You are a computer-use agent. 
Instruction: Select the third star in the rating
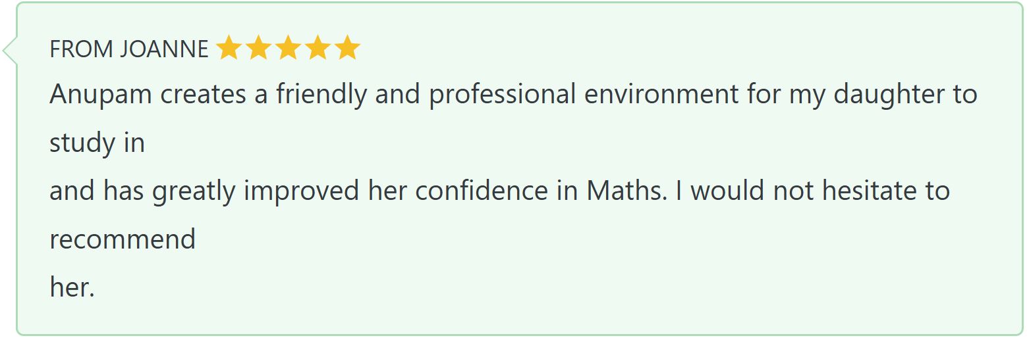tap(288, 48)
